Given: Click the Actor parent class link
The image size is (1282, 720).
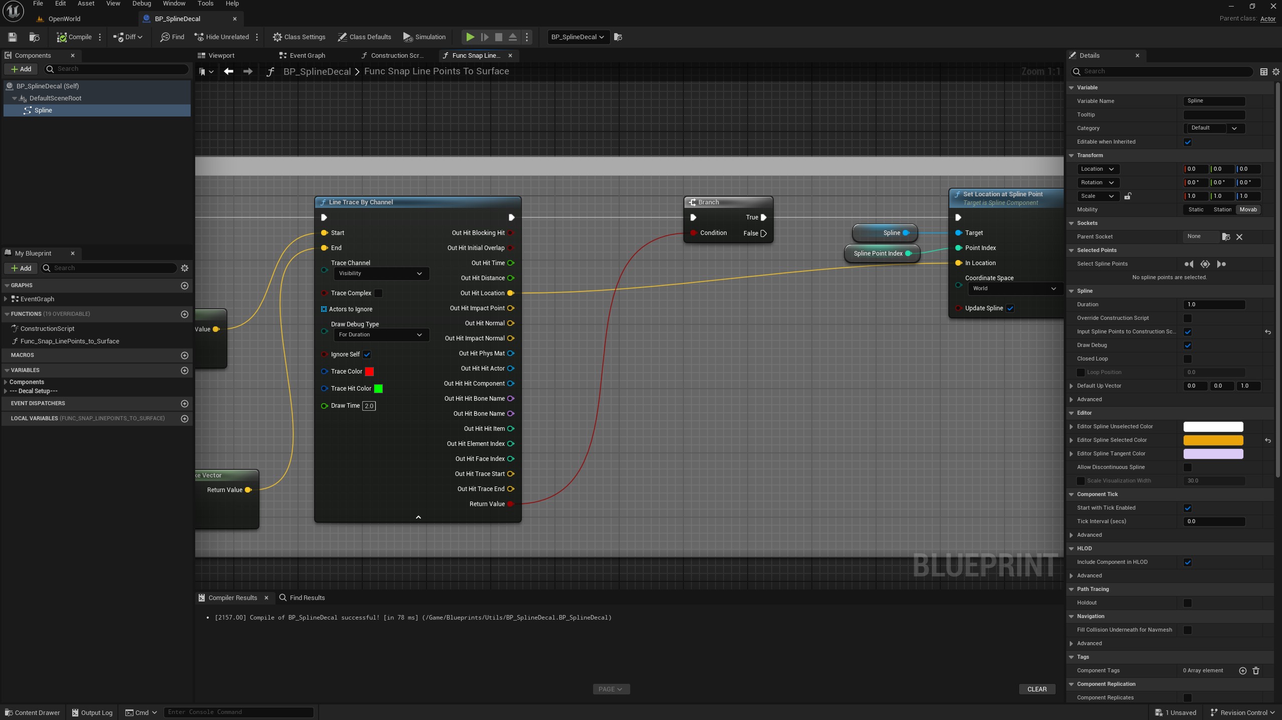Looking at the screenshot, I should pos(1268,19).
